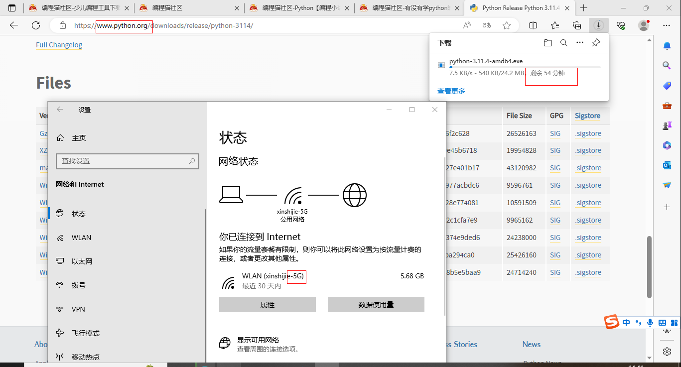The image size is (681, 367).
Task: Switch to the 编程猫社区-Python【编程小 tab
Action: pyautogui.click(x=299, y=8)
